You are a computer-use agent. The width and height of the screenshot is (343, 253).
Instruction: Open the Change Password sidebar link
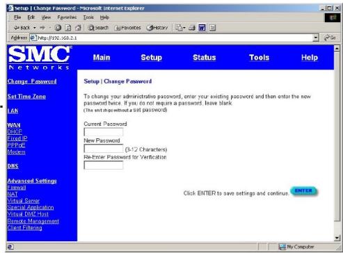pyautogui.click(x=32, y=81)
